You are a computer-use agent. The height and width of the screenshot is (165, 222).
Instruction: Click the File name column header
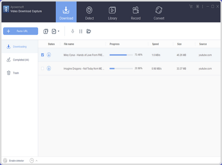click(x=69, y=44)
